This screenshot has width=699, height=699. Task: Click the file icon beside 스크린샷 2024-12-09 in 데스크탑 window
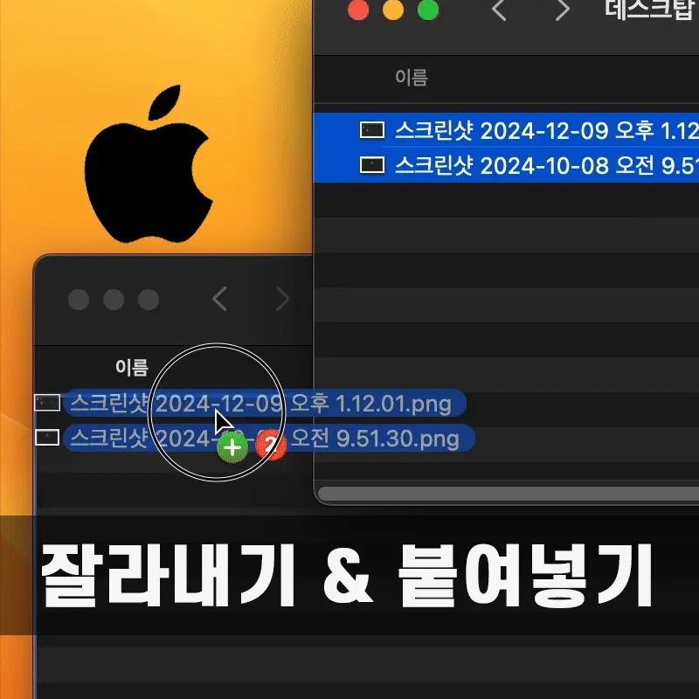click(x=371, y=129)
